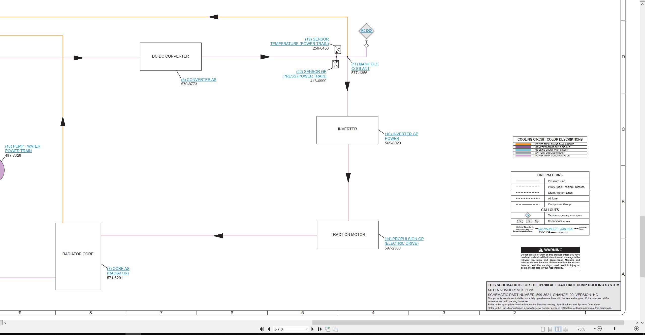The width and height of the screenshot is (645, 335).
Task: Click the 75% zoom value
Action: (581, 329)
